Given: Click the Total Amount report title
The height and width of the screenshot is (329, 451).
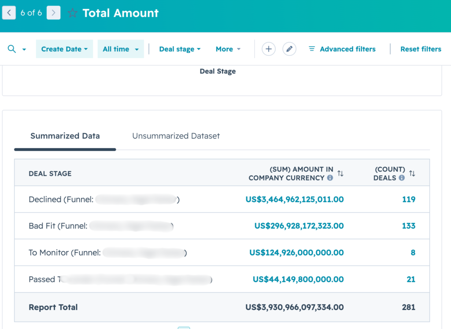Looking at the screenshot, I should tap(121, 13).
